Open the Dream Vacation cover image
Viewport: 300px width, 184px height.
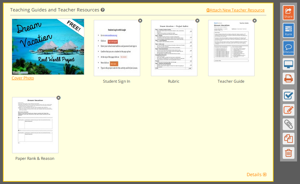[48, 47]
